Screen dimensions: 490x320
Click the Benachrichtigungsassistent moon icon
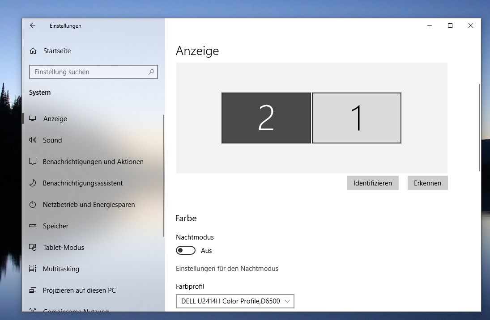tap(33, 183)
